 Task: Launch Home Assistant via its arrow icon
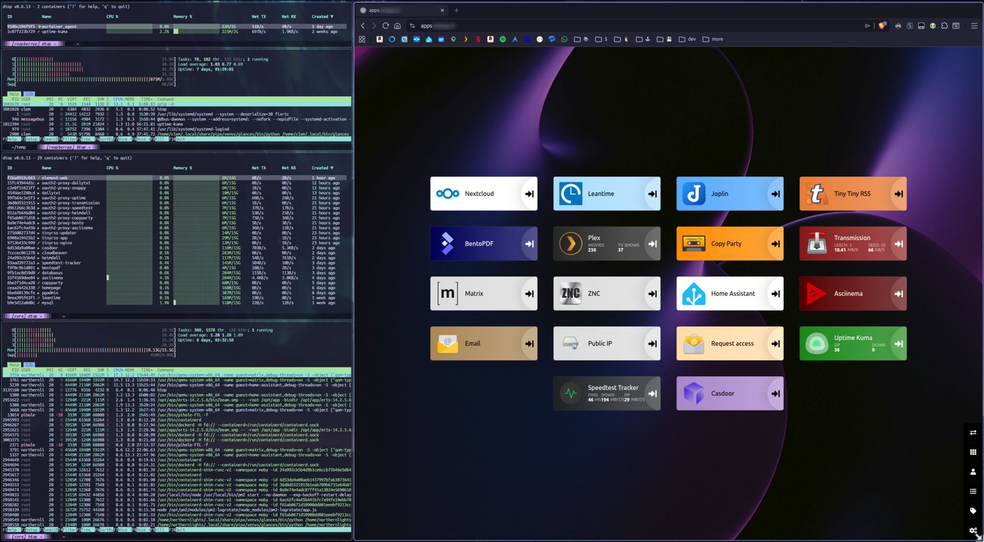click(775, 293)
